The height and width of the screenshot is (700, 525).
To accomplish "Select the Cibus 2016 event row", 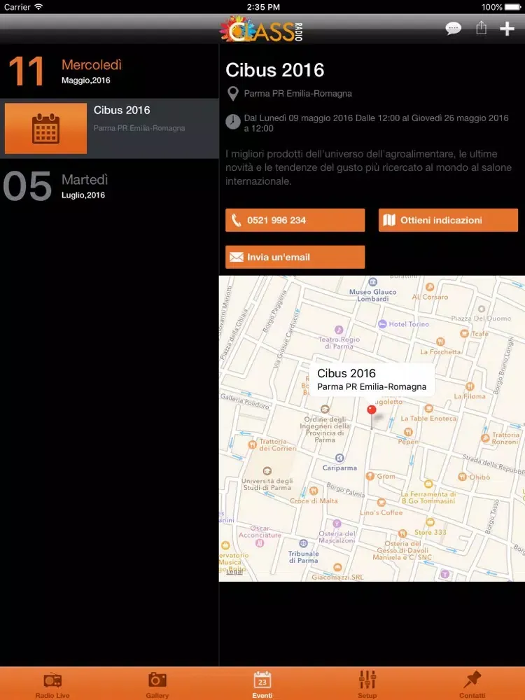I will [109, 129].
